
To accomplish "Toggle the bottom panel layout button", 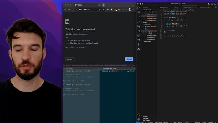I will tap(211, 4).
